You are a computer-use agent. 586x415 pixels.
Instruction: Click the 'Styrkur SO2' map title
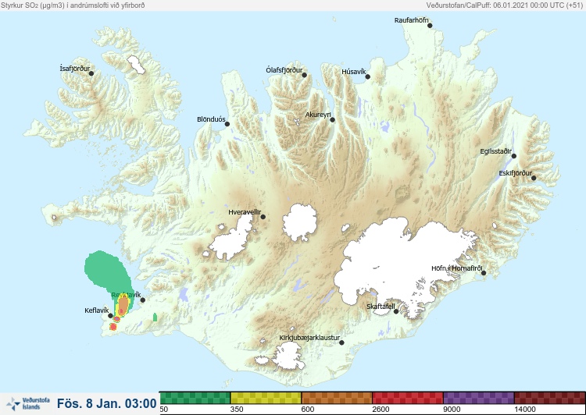[x=73, y=5]
